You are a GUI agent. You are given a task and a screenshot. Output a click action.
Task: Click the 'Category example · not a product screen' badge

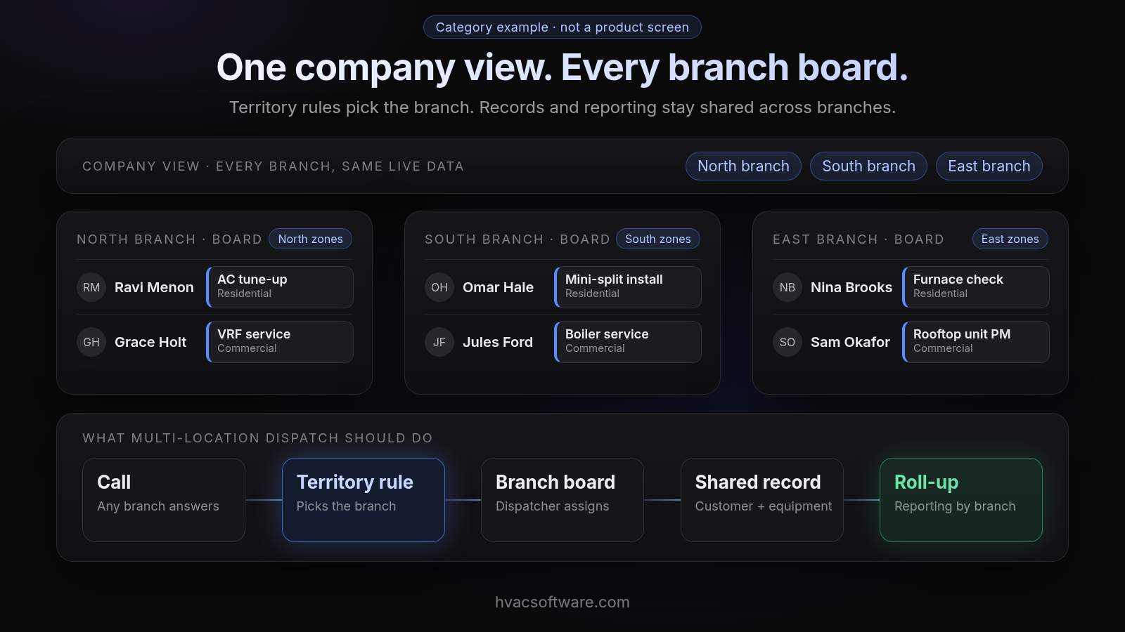pyautogui.click(x=562, y=27)
